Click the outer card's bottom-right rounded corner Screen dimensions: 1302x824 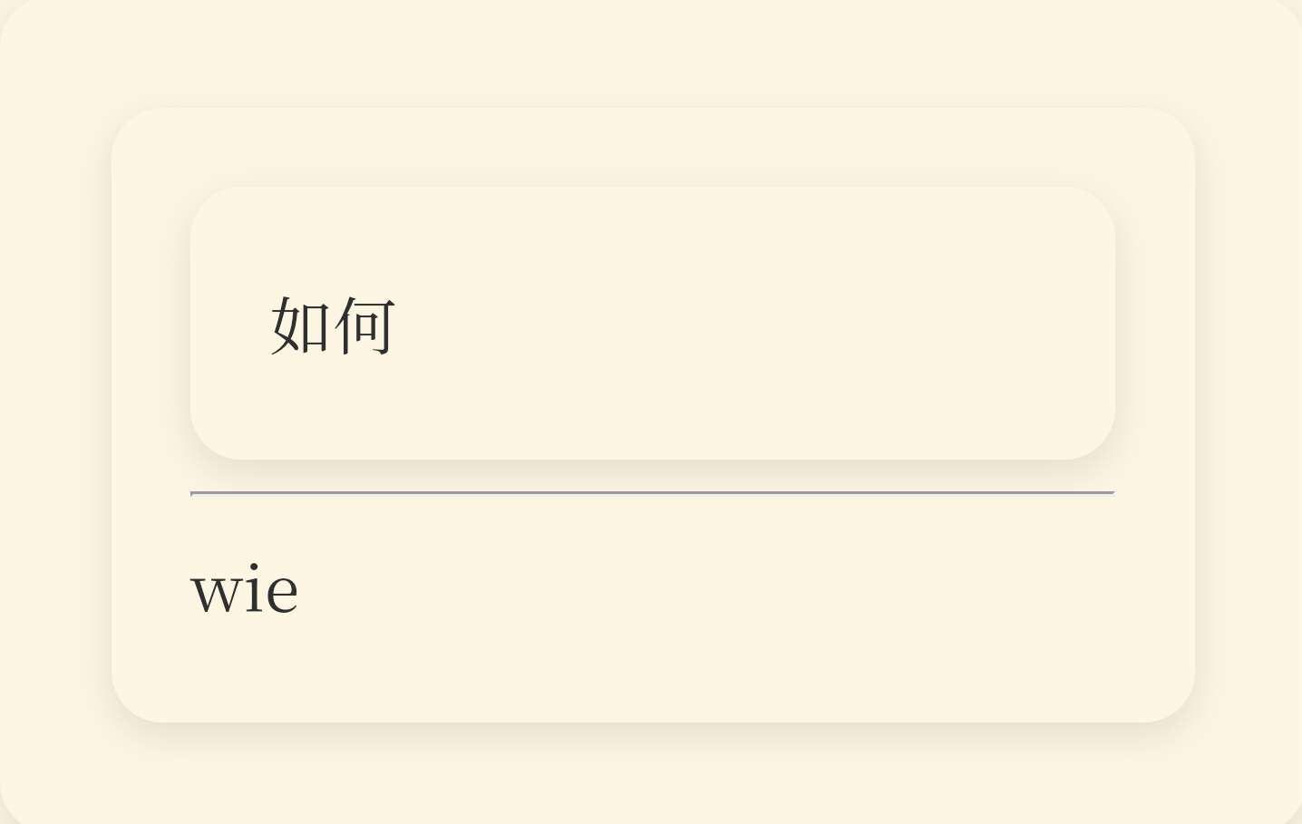[1171, 698]
